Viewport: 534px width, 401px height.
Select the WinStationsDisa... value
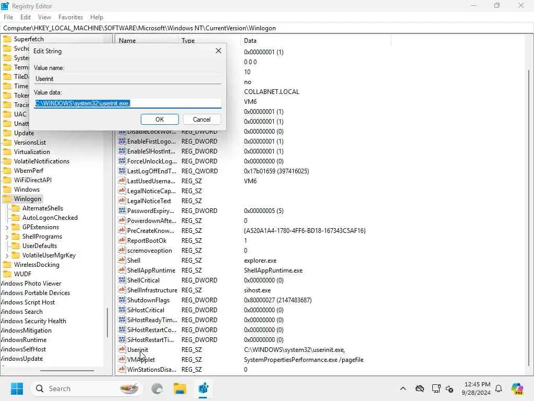(x=152, y=370)
